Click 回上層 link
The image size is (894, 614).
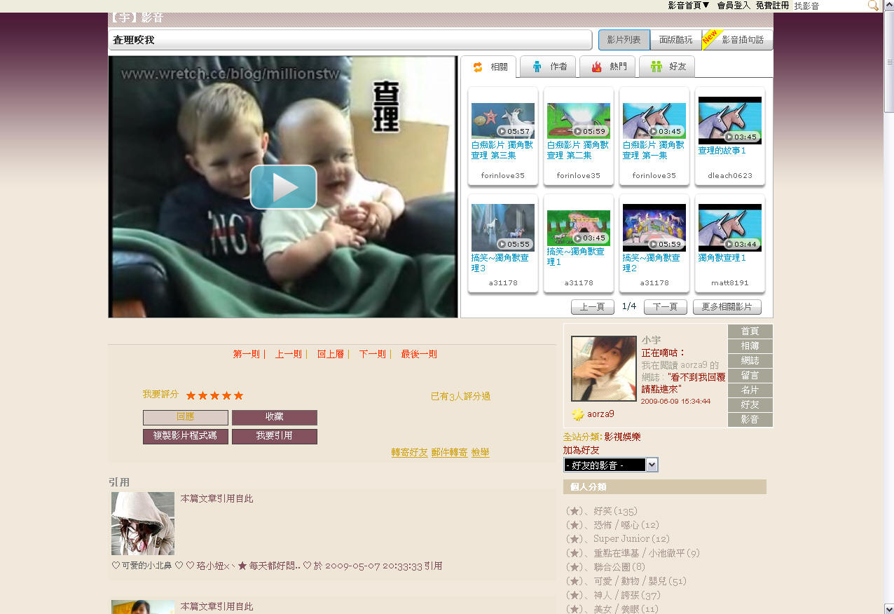pos(331,355)
